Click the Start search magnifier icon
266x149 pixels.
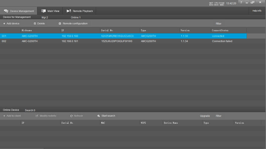point(99,116)
